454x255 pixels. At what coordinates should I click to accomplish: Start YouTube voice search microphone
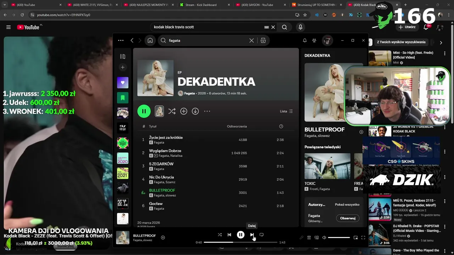point(300,27)
